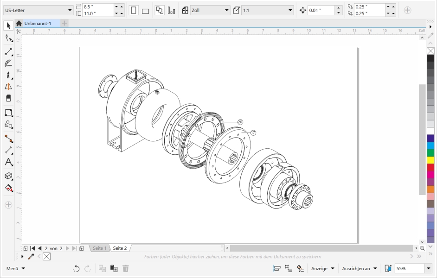
Task: Open the Anzeige menu button
Action: [323, 268]
